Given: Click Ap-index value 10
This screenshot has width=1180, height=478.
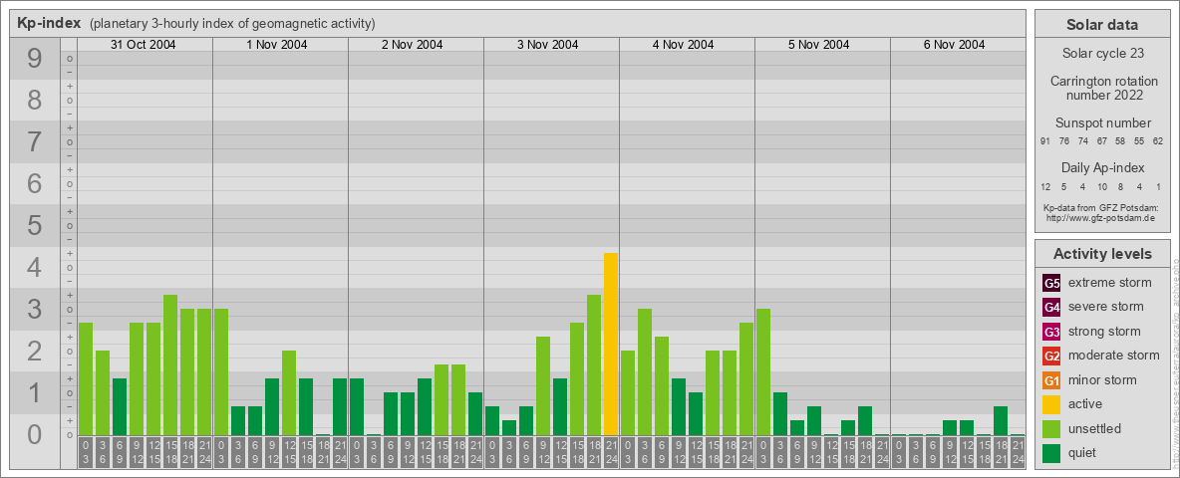Looking at the screenshot, I should click(x=1101, y=186).
